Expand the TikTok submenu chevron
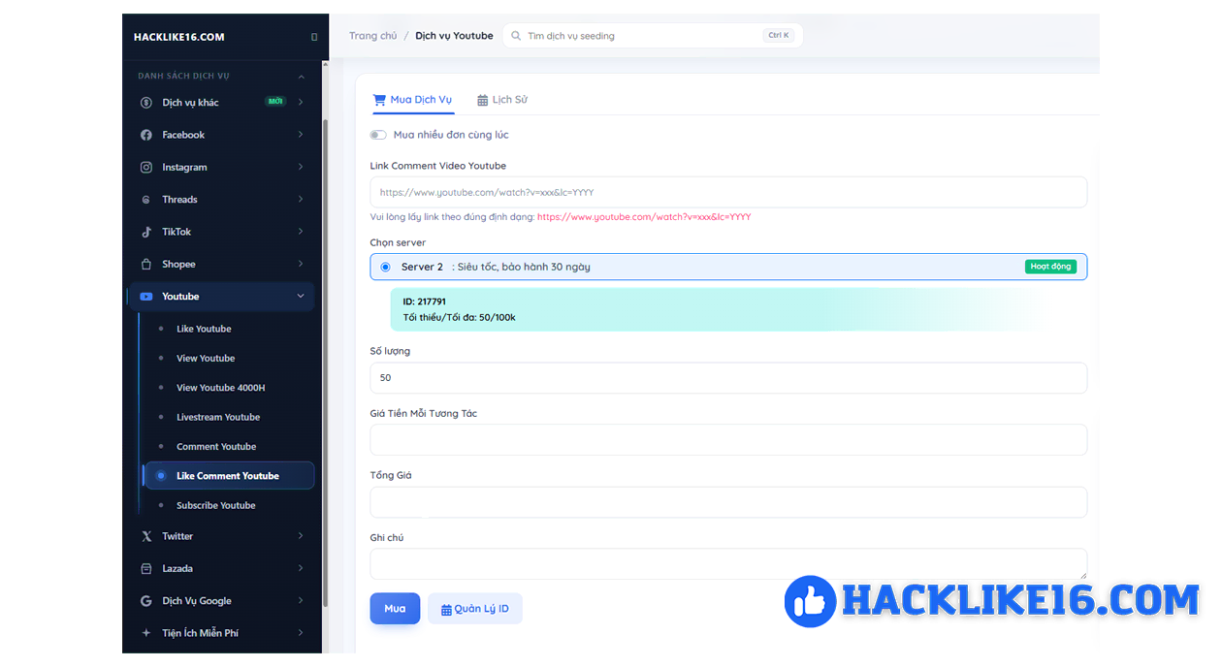1222x667 pixels. point(301,232)
